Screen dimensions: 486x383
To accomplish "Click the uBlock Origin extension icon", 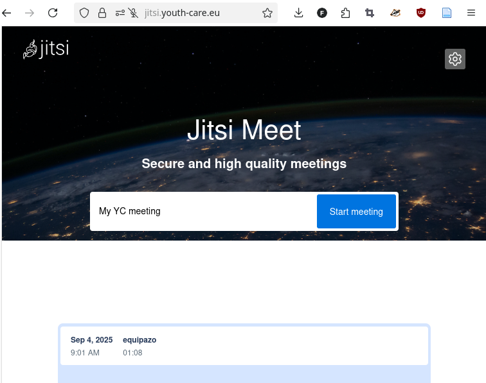I will pos(421,13).
